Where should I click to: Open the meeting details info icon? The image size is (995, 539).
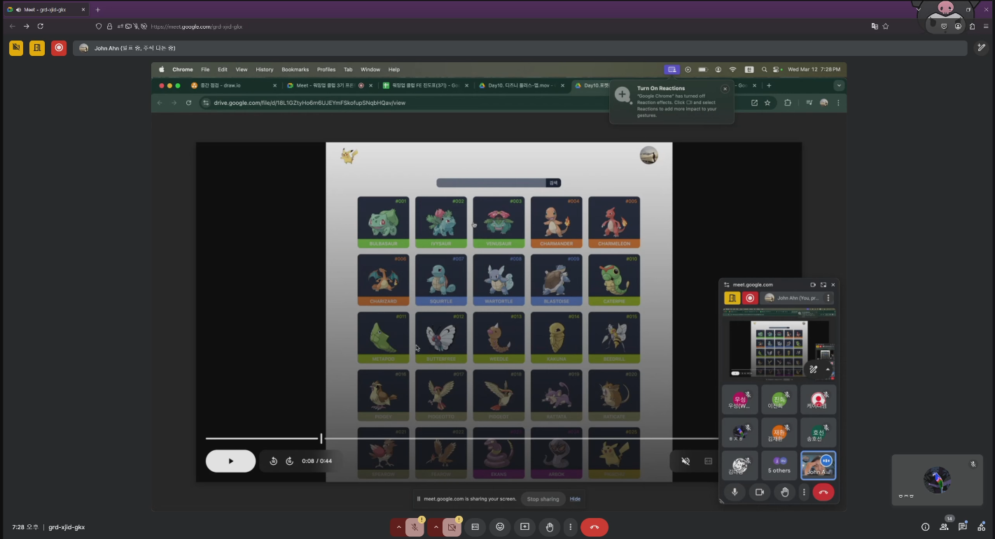[925, 527]
